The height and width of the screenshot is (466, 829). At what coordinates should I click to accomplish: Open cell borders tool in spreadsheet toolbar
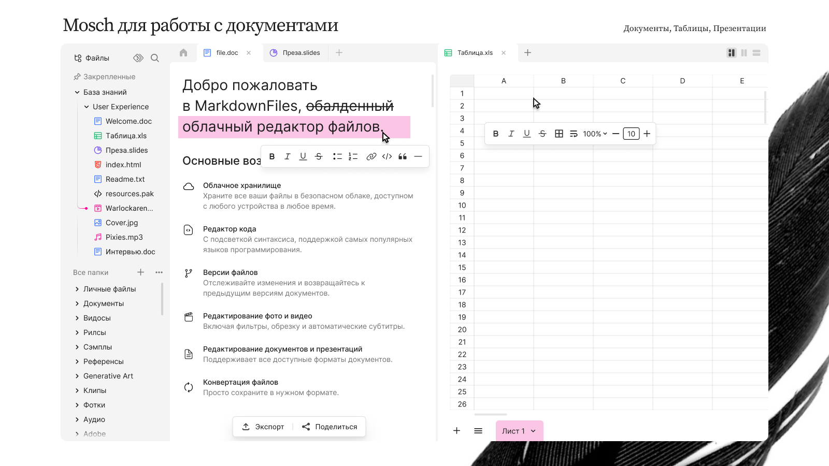coord(559,134)
